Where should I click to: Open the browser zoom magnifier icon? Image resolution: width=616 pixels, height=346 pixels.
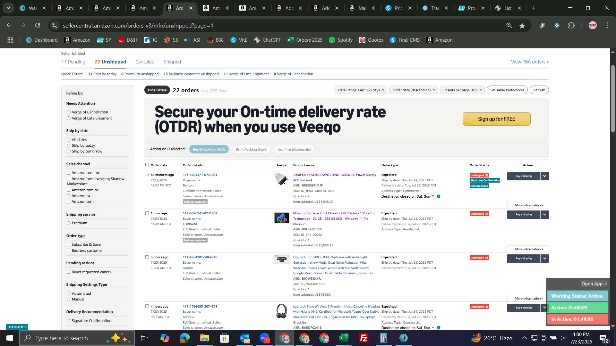[x=509, y=25]
